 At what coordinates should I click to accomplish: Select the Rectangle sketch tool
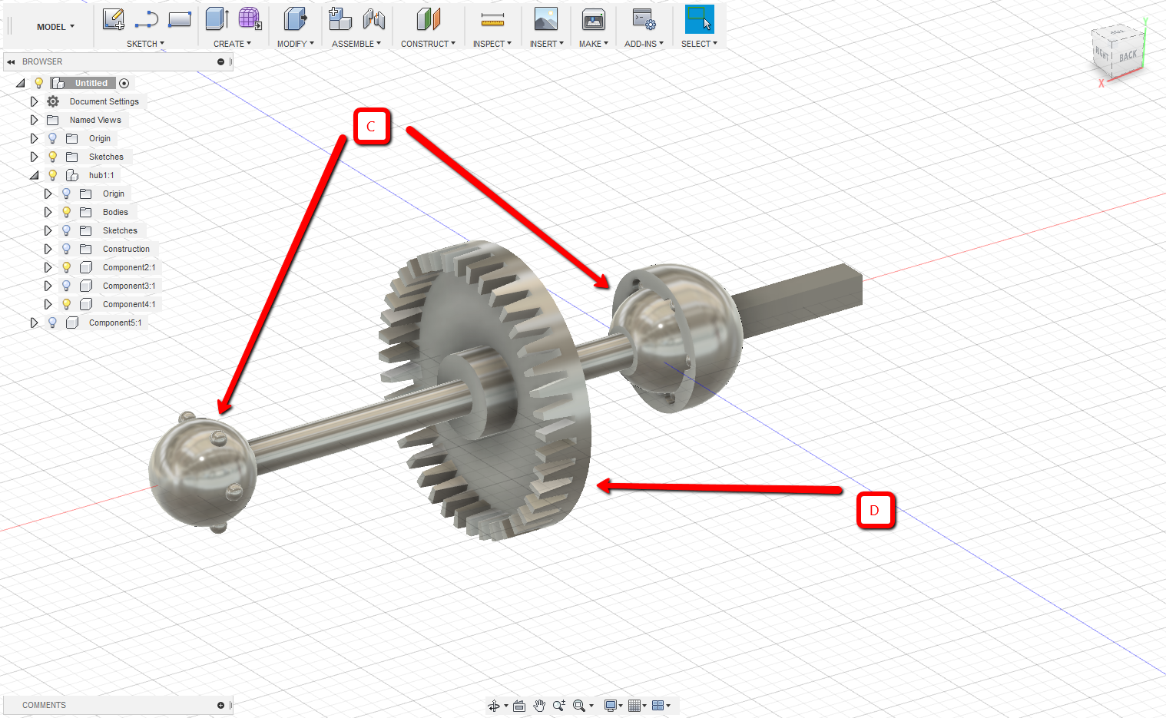point(180,19)
